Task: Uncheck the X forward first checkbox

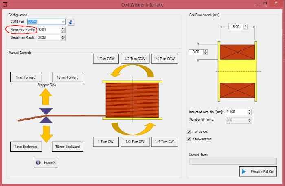Action: point(189,139)
